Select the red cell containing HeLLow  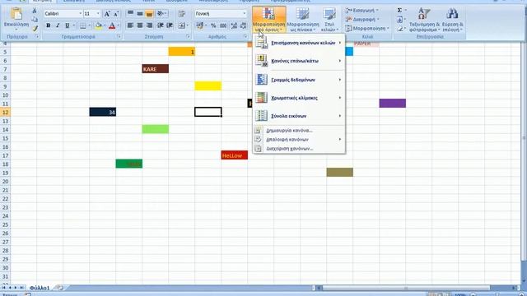click(234, 155)
